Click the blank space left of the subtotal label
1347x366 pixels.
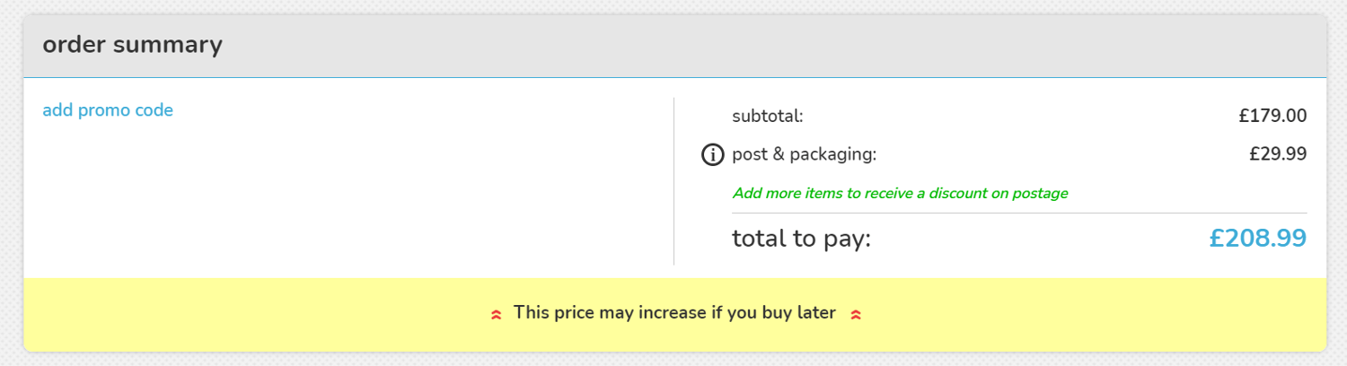[705, 116]
